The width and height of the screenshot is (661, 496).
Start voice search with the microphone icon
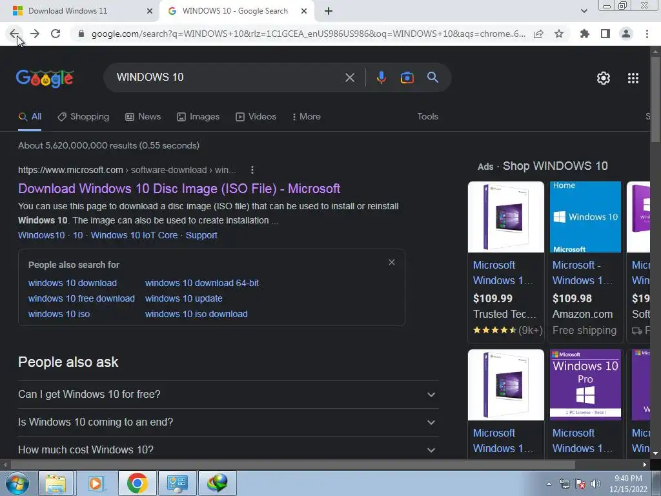coord(381,77)
